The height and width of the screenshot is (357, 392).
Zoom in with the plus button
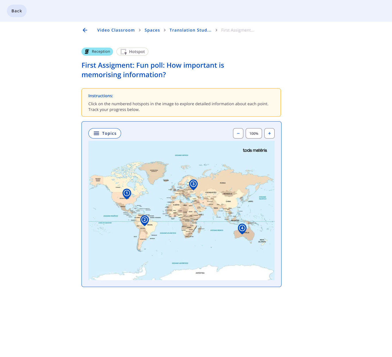point(269,133)
